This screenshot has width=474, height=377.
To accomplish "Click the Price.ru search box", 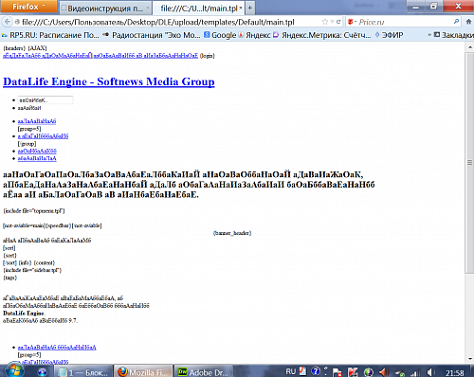I will [405, 22].
